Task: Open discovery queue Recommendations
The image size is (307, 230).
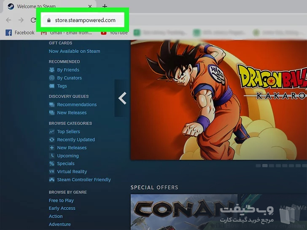Action: coord(77,104)
